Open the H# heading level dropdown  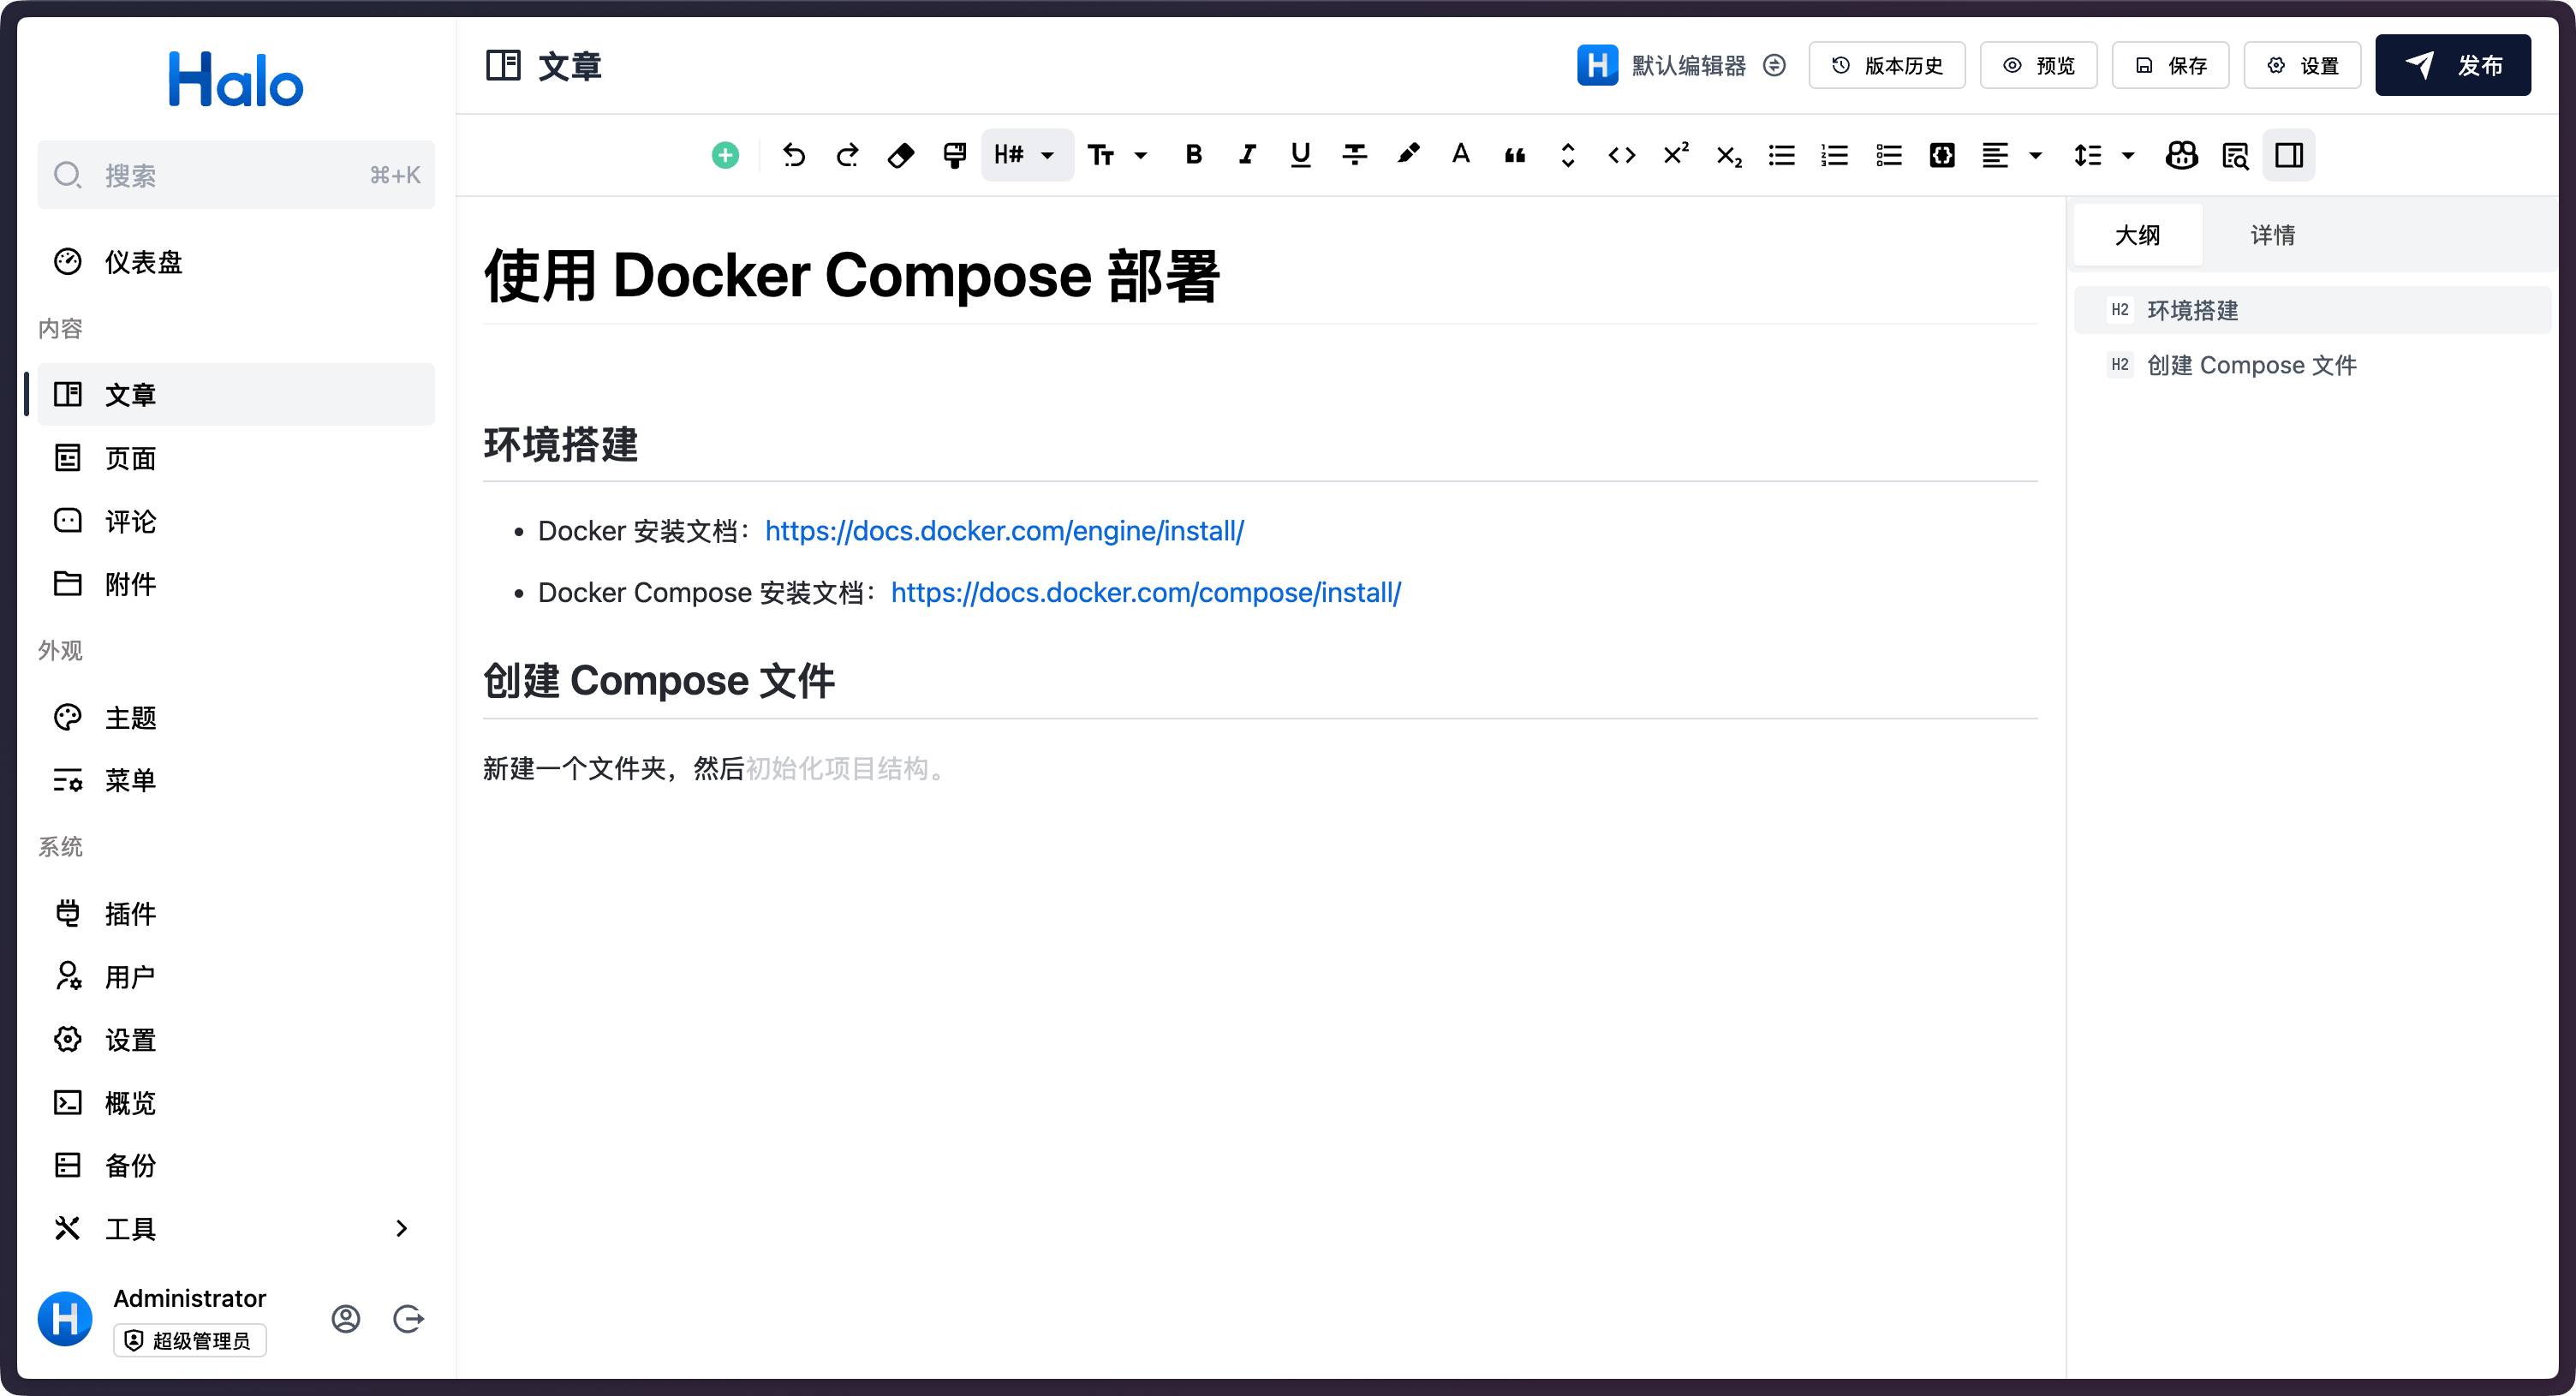[x=1027, y=155]
